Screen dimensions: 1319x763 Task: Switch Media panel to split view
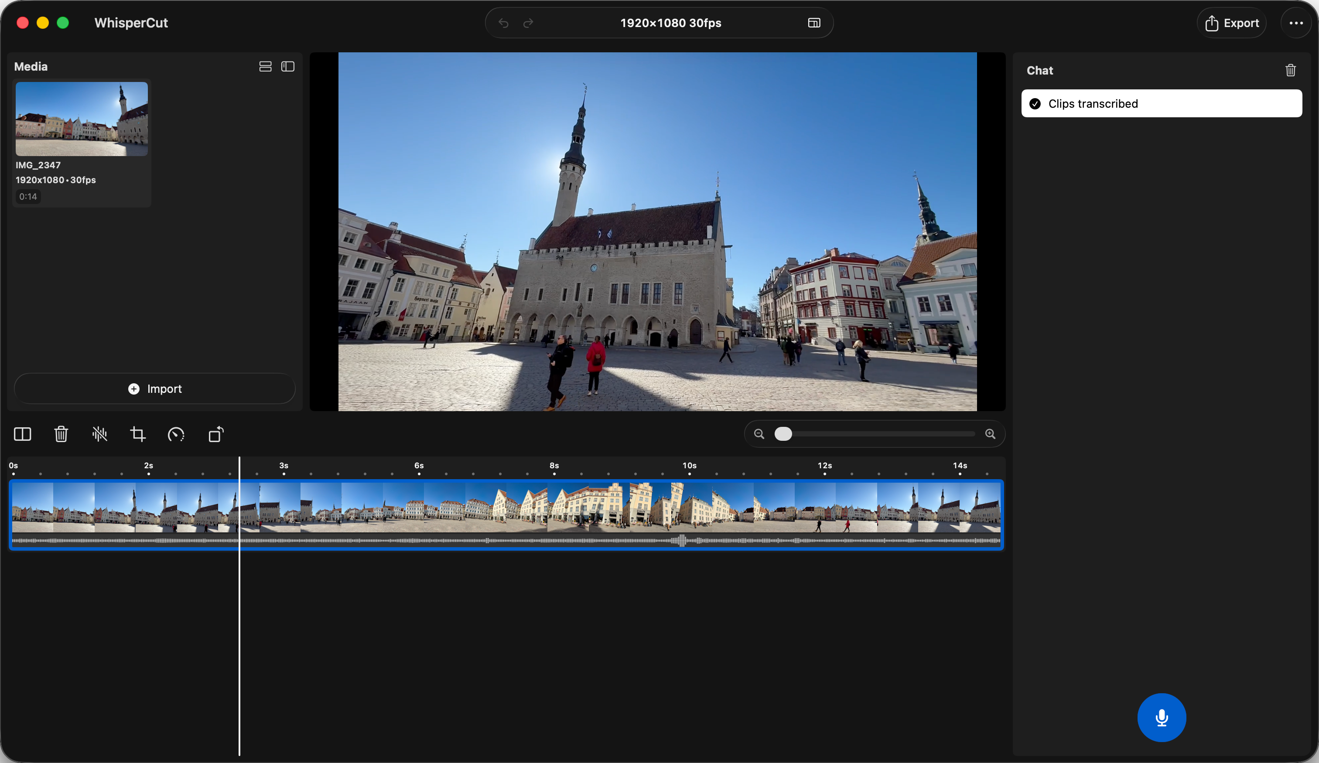click(x=288, y=66)
